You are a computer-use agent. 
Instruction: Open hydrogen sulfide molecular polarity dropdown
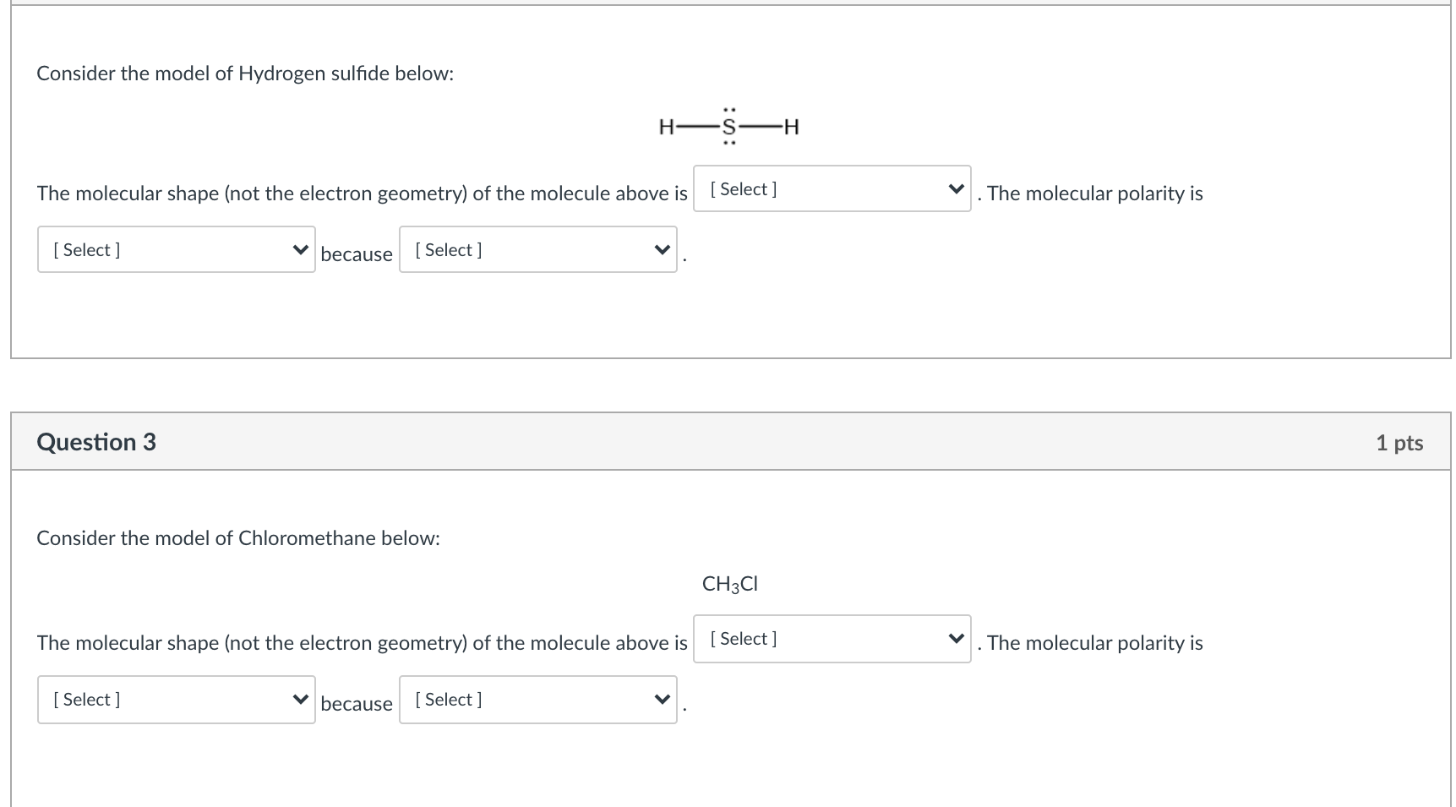pos(176,250)
